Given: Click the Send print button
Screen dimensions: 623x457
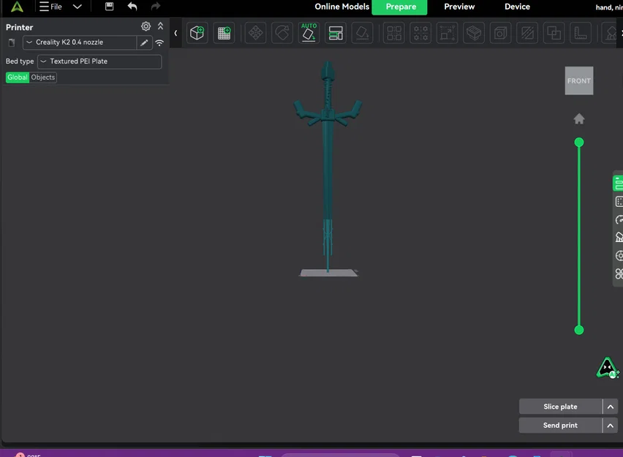Looking at the screenshot, I should pyautogui.click(x=560, y=426).
